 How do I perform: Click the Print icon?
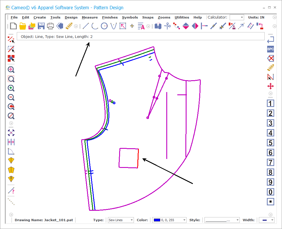[x=50, y=26]
